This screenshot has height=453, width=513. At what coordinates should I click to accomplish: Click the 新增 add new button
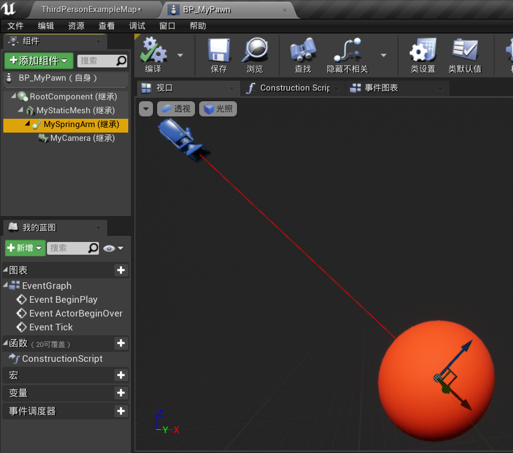coord(25,248)
